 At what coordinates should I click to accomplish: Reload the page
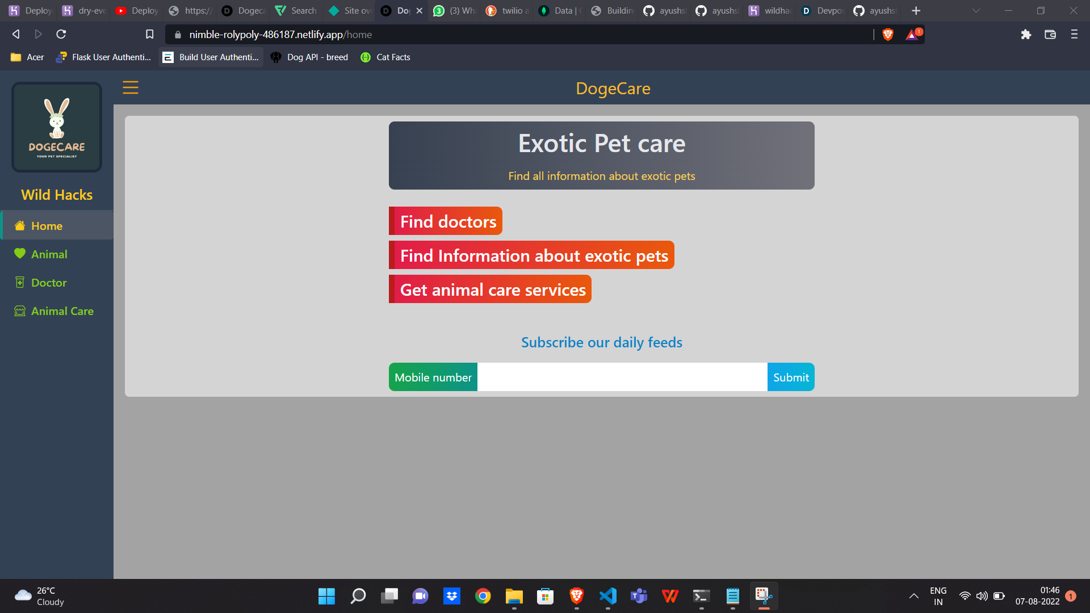61,35
